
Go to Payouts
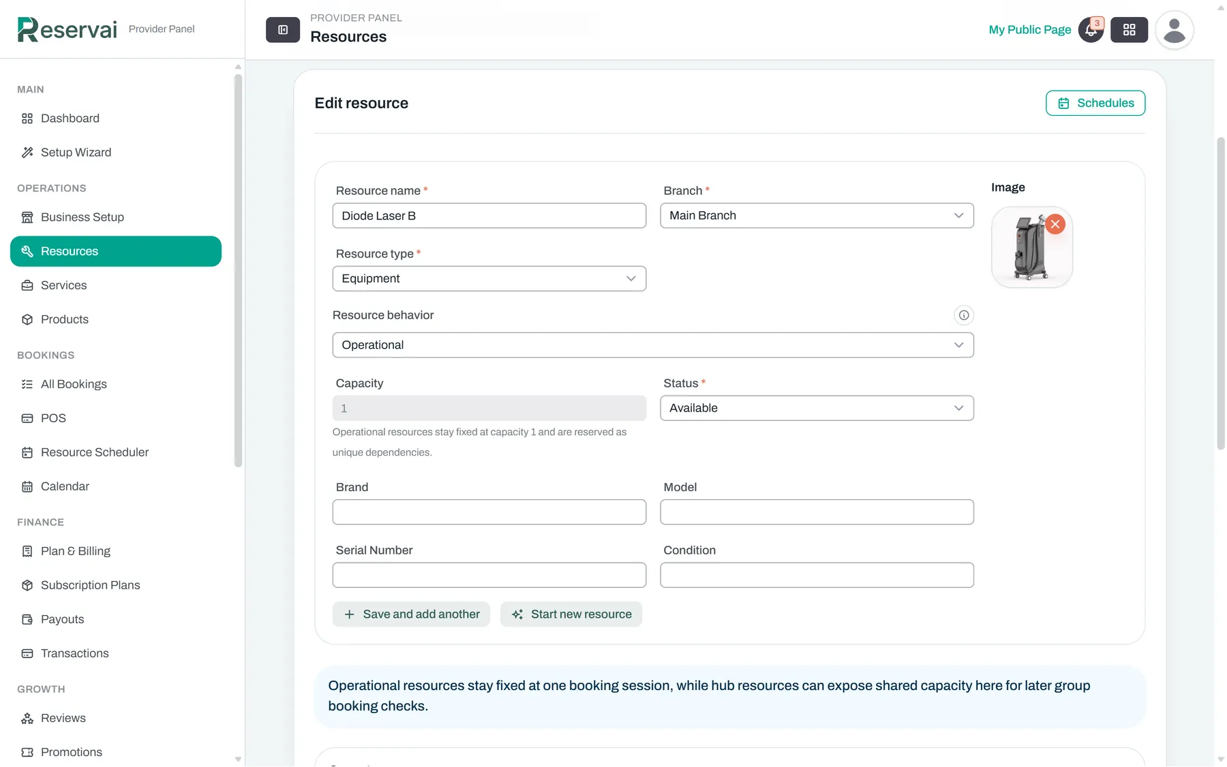pyautogui.click(x=116, y=619)
